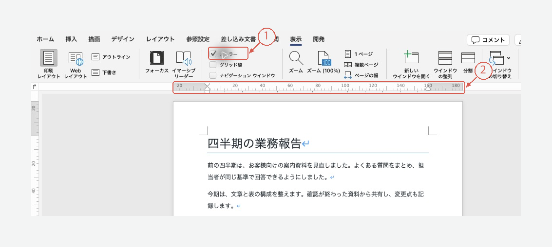The width and height of the screenshot is (552, 247).
Task: Click the heading 四半期の業務報告
Action: tap(254, 143)
